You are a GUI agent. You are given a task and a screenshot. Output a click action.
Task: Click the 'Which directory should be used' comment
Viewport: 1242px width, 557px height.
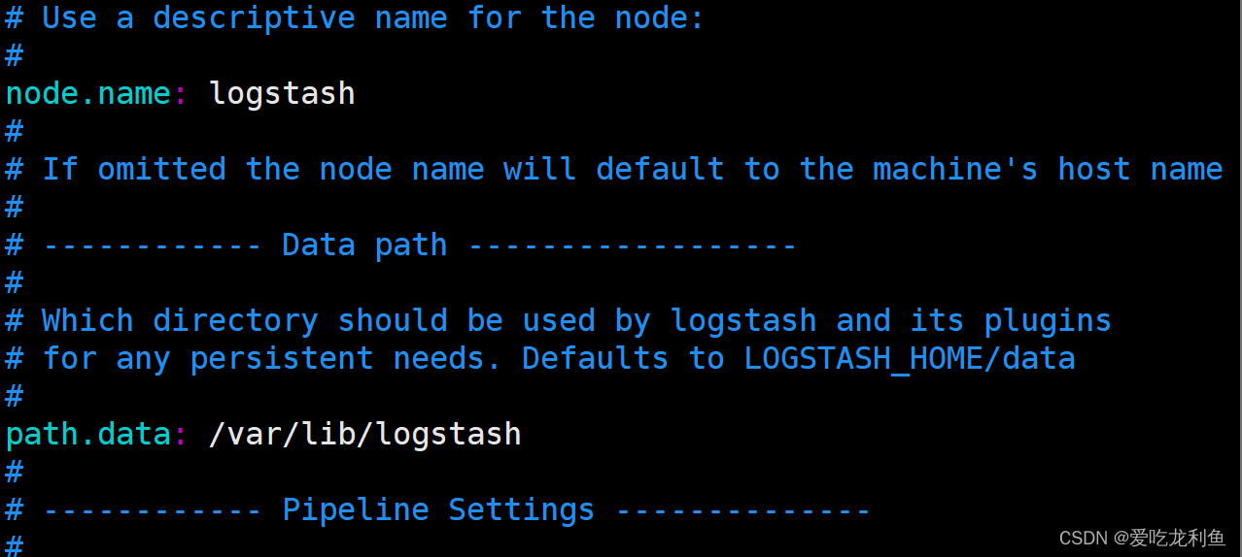tap(559, 321)
